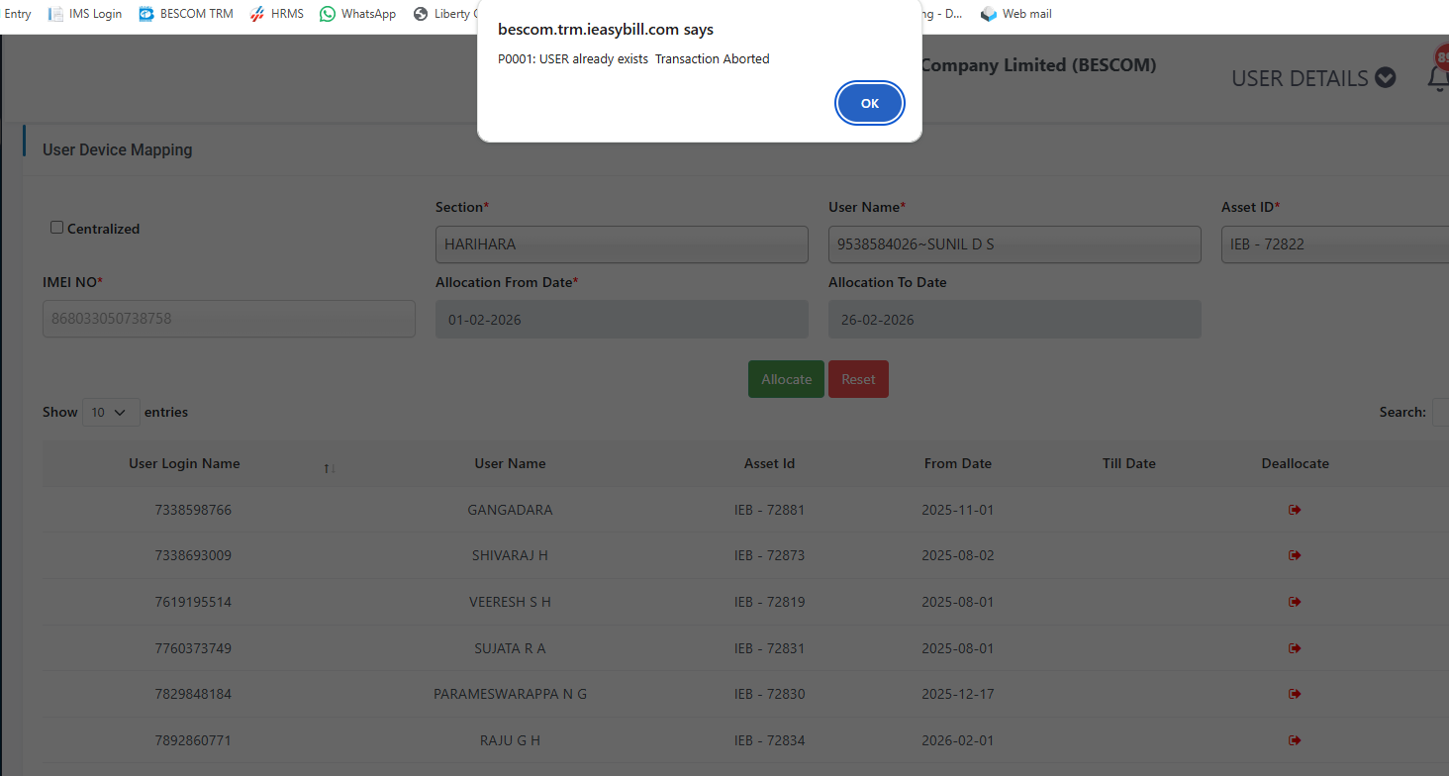The width and height of the screenshot is (1449, 776).
Task: Open the Liberty bookmark with globe icon
Action: point(446,14)
